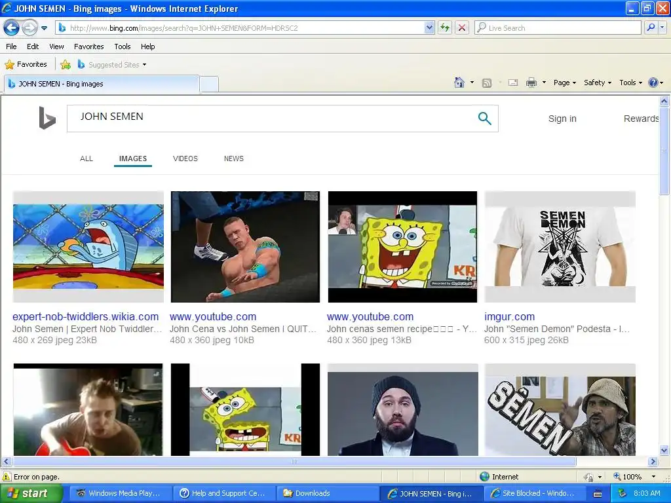The width and height of the screenshot is (671, 503).
Task: Open the Safety command menu
Action: pos(598,83)
